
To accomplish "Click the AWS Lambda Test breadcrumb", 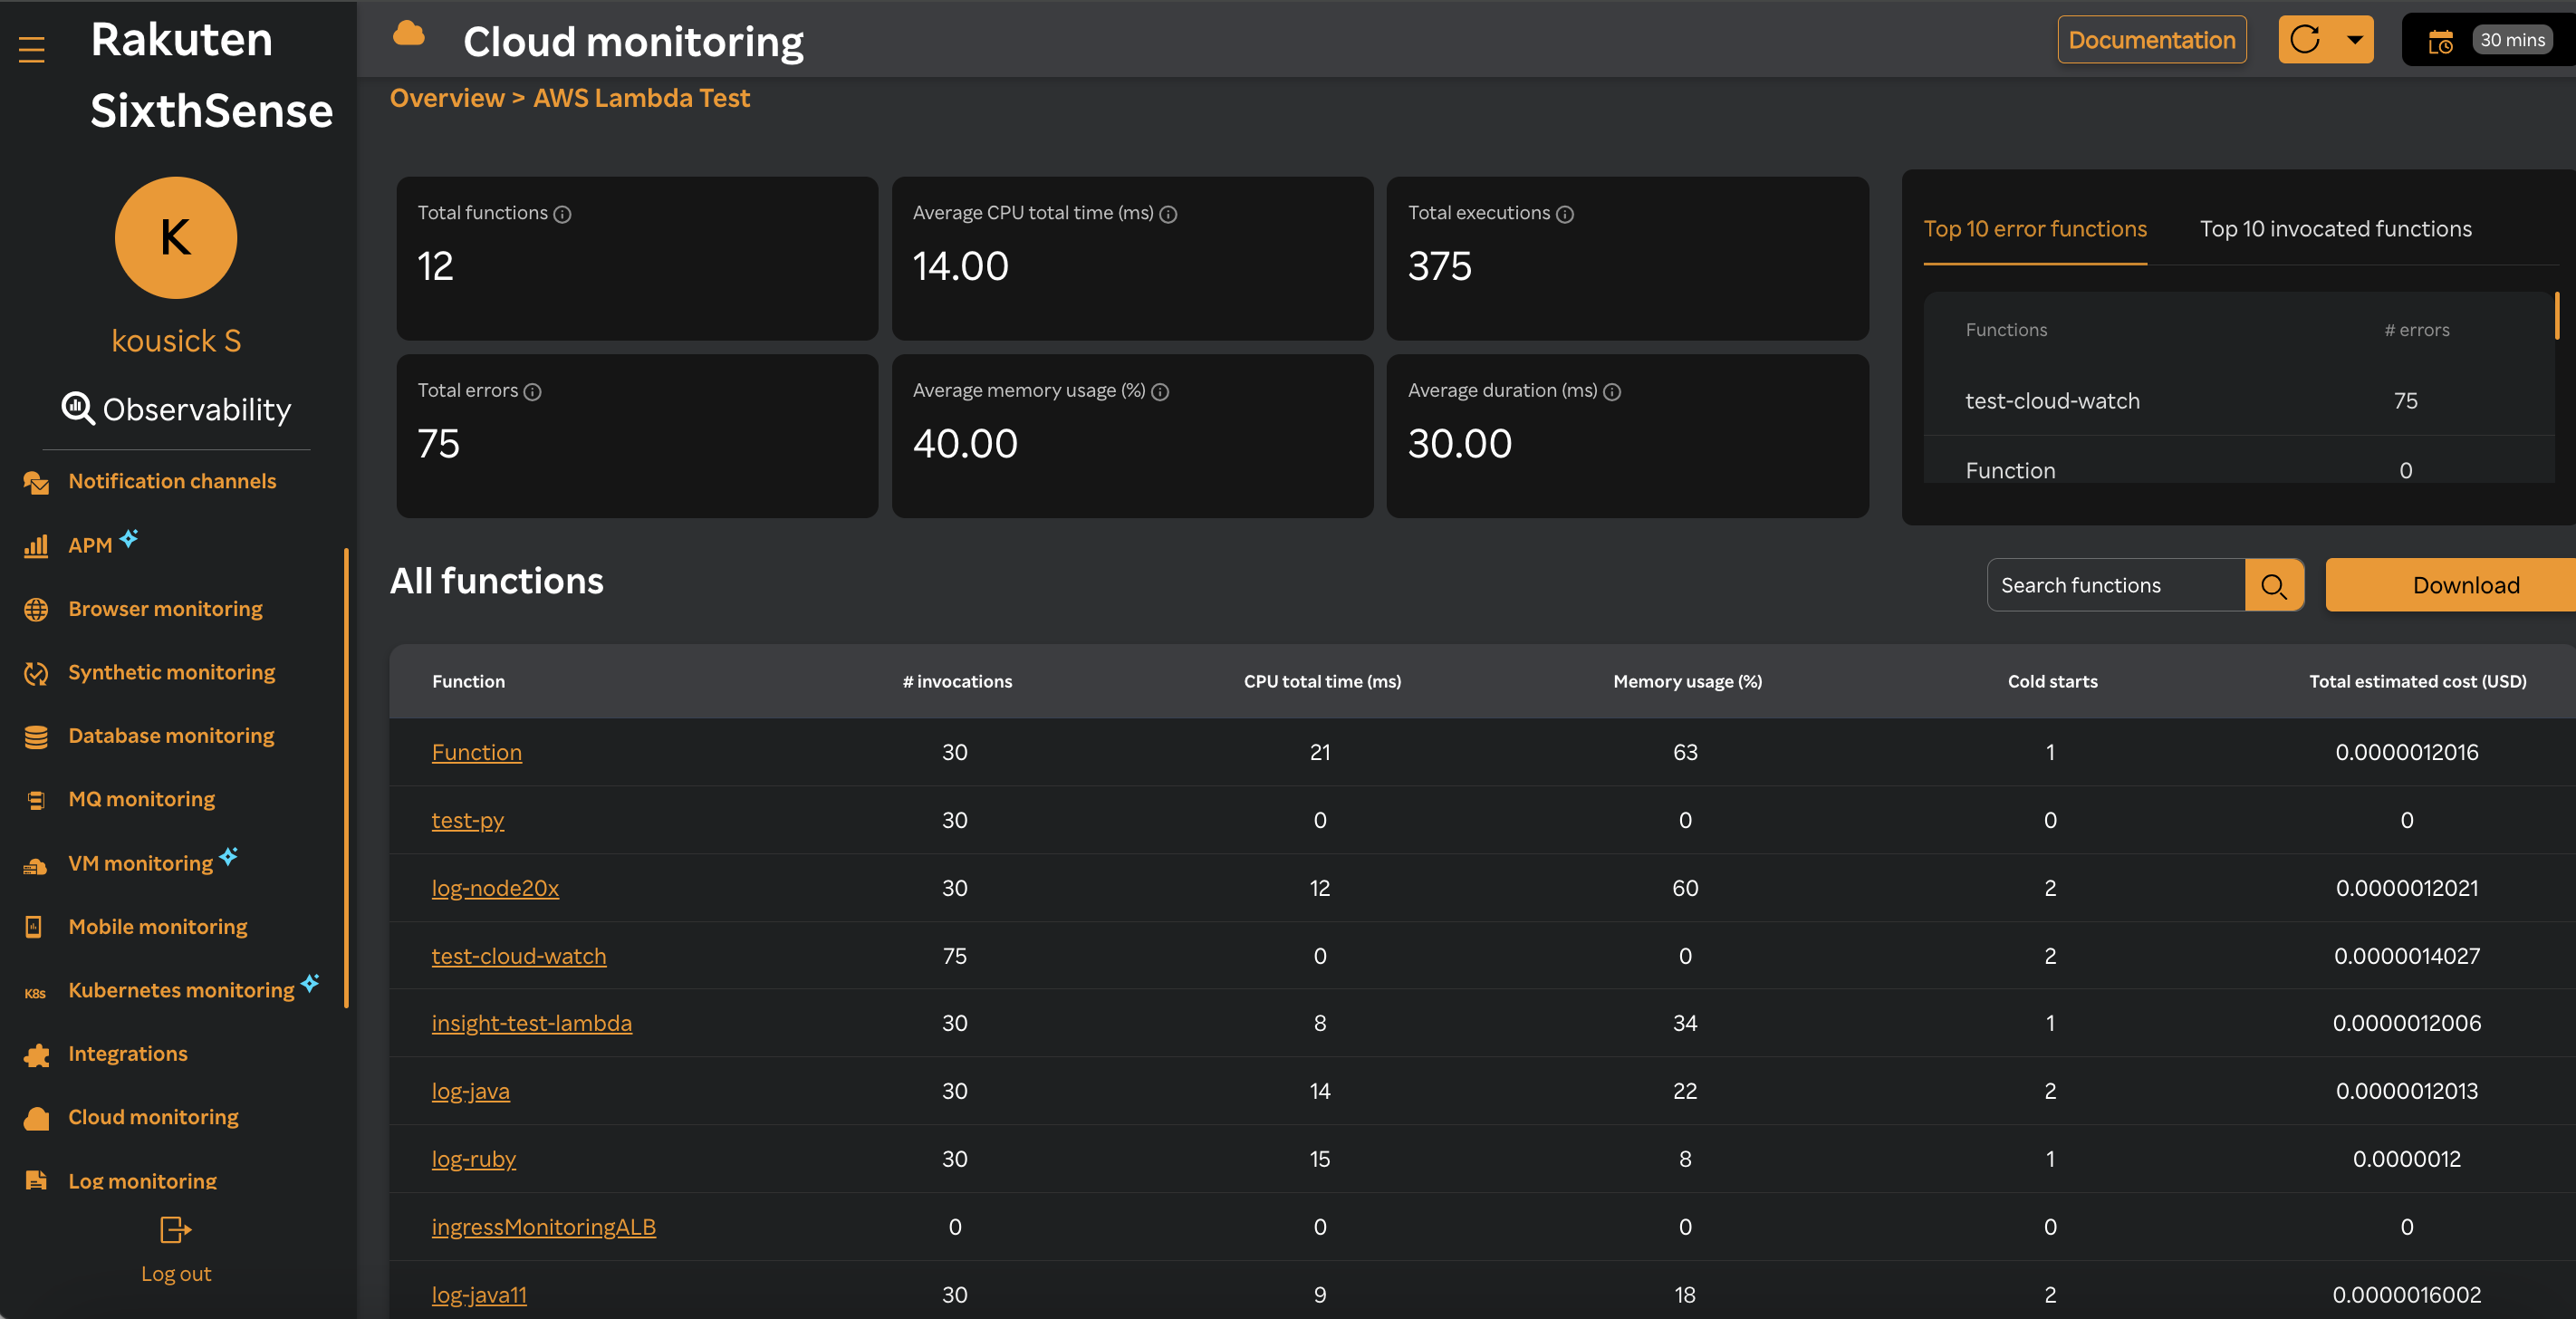I will (641, 98).
